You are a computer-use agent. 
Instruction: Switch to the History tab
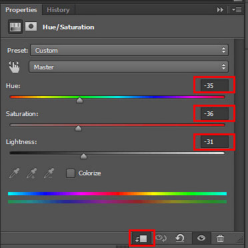point(58,10)
